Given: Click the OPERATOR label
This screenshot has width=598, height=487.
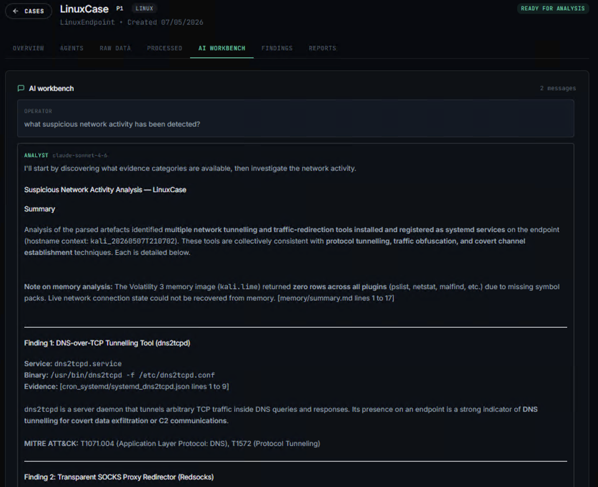Looking at the screenshot, I should (38, 111).
